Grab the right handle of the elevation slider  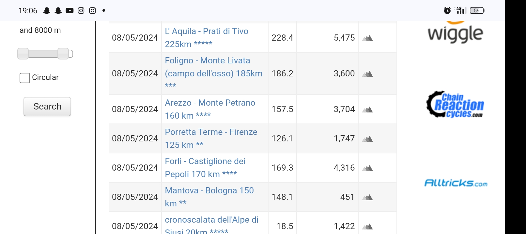pos(63,54)
